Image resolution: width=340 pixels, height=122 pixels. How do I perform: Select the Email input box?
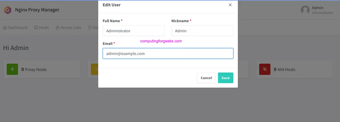(x=168, y=53)
